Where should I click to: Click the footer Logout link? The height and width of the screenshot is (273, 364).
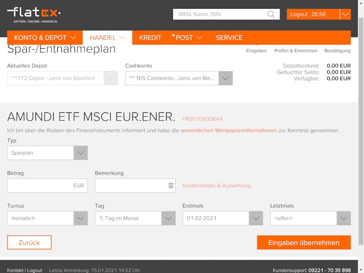(x=35, y=270)
